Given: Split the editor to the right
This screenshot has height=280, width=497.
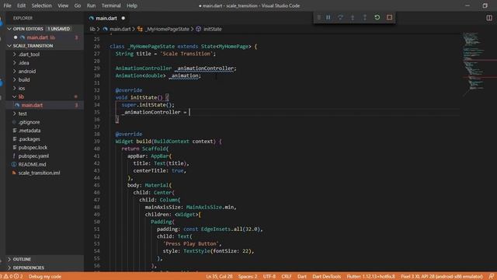Looking at the screenshot, I should pyautogui.click(x=489, y=18).
